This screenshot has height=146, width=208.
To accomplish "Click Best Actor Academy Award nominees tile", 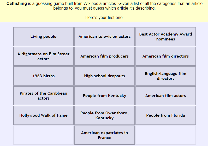I will pyautogui.click(x=165, y=37).
